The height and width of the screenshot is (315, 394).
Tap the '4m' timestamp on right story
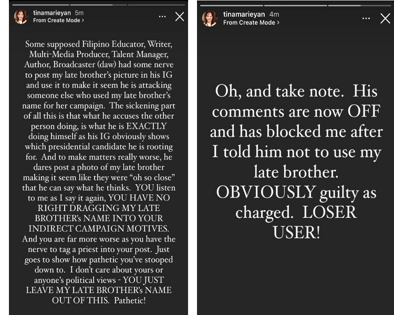[274, 15]
